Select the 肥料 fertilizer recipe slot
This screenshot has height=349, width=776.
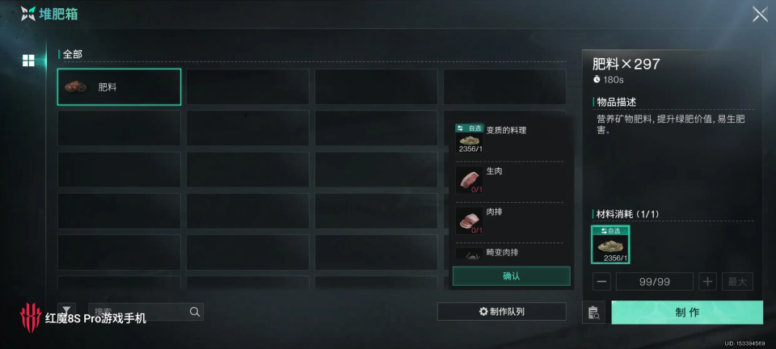point(120,87)
